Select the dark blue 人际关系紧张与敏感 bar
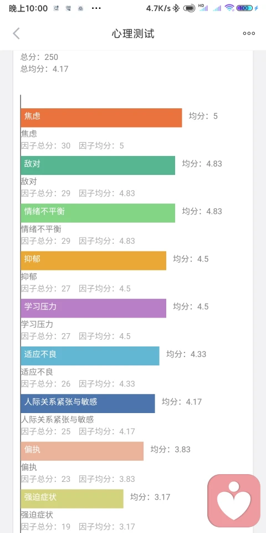The image size is (266, 533). click(x=88, y=403)
